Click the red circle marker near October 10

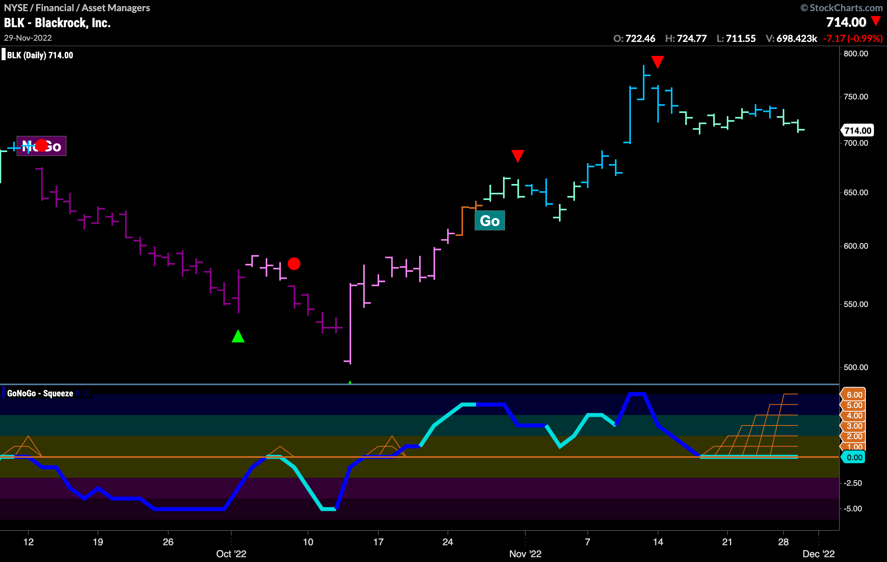click(294, 263)
